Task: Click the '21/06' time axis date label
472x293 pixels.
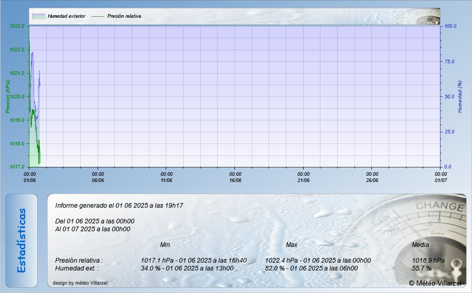Action: (304, 181)
